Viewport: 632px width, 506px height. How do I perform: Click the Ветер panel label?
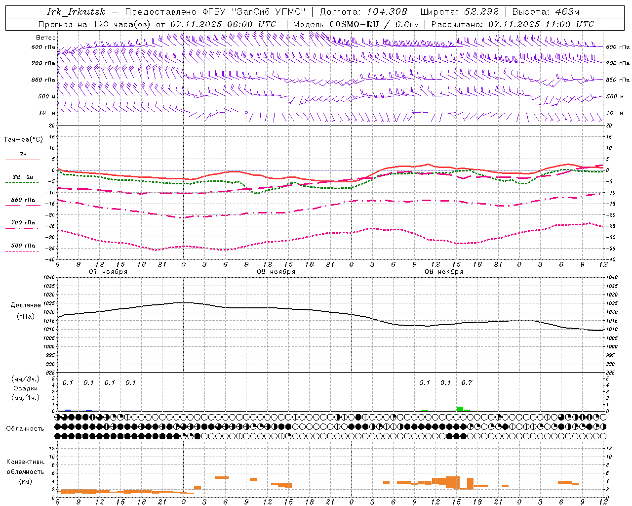click(46, 38)
